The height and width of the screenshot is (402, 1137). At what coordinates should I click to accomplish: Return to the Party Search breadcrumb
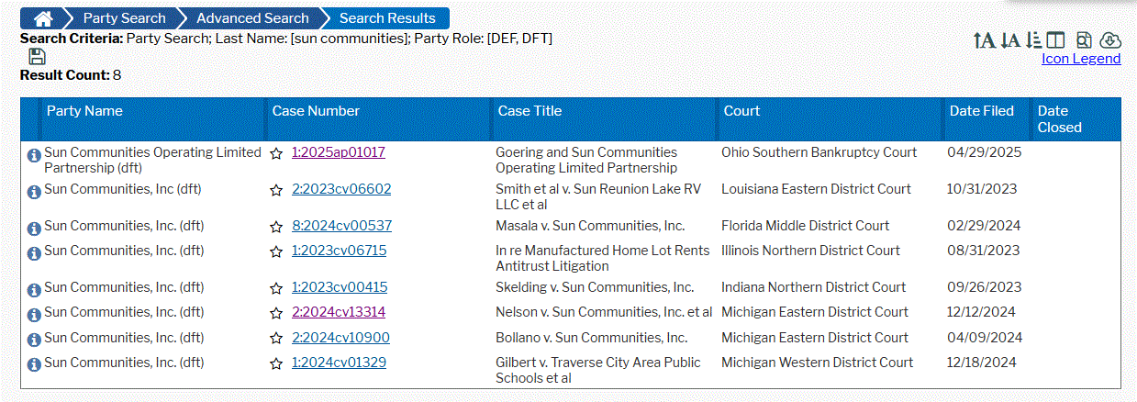125,18
